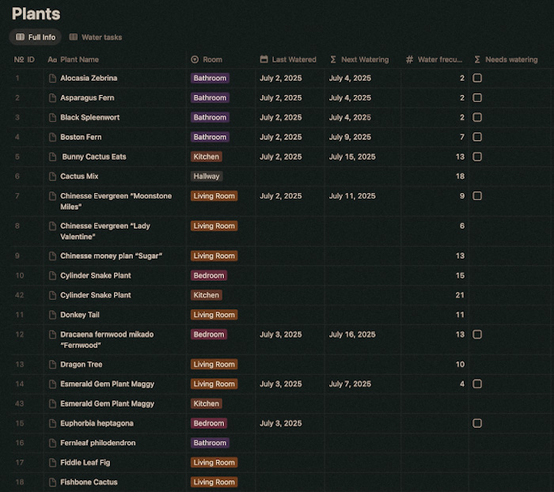Click the page icon beside Dracaena fernwood mikado
This screenshot has width=554, height=492.
(x=52, y=334)
